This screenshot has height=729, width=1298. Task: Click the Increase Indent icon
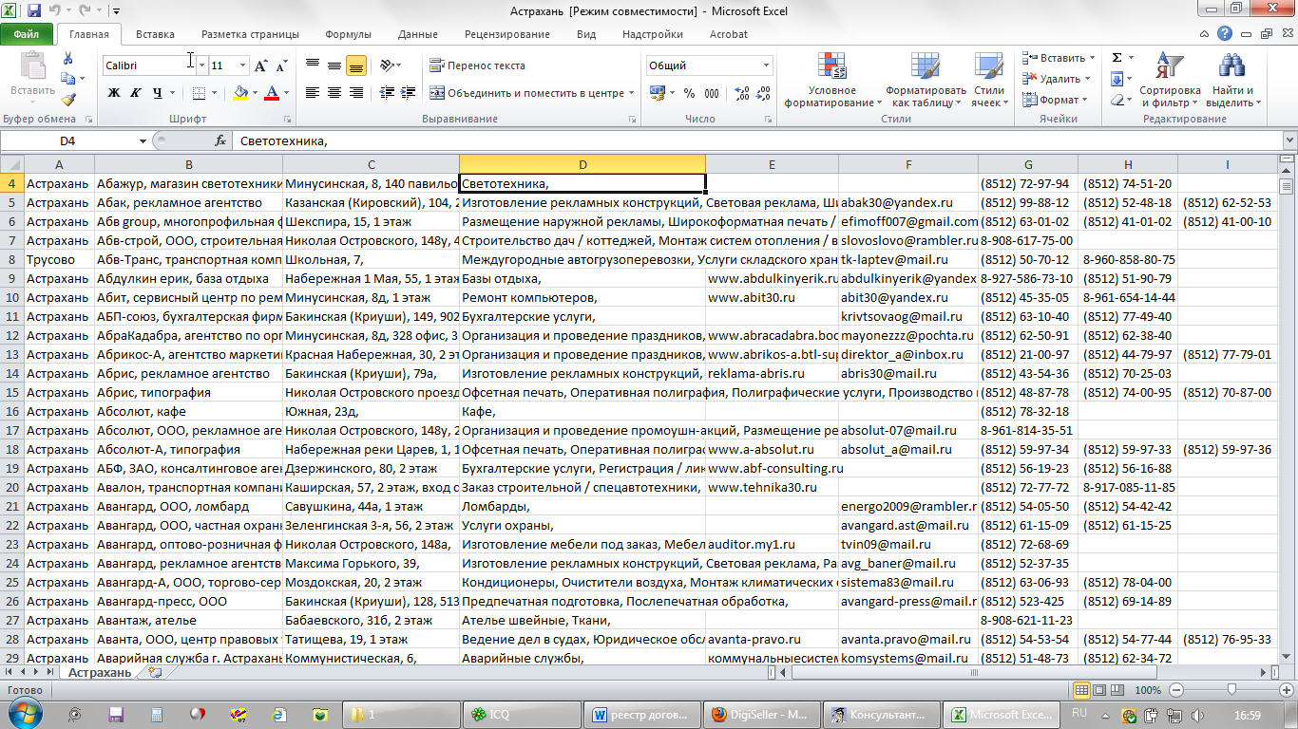coord(410,93)
